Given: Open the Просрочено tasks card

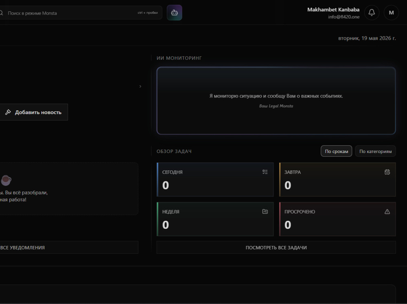Looking at the screenshot, I should pos(337,219).
